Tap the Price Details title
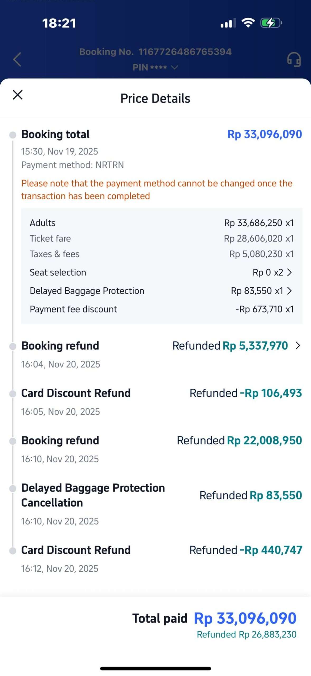 tap(155, 98)
